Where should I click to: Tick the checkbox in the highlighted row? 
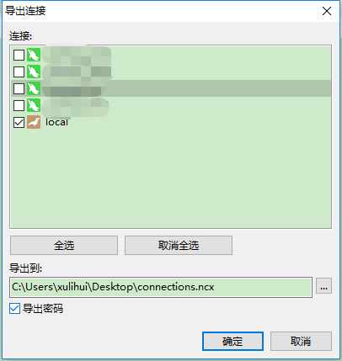tap(19, 88)
